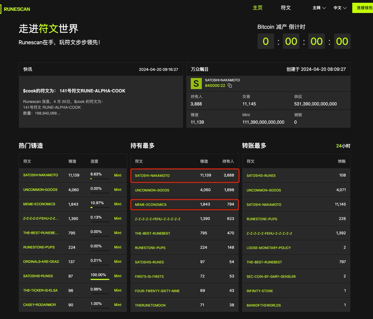Click 持有人 column header in 持有最多
The height and width of the screenshot is (319, 373).
pos(228,161)
